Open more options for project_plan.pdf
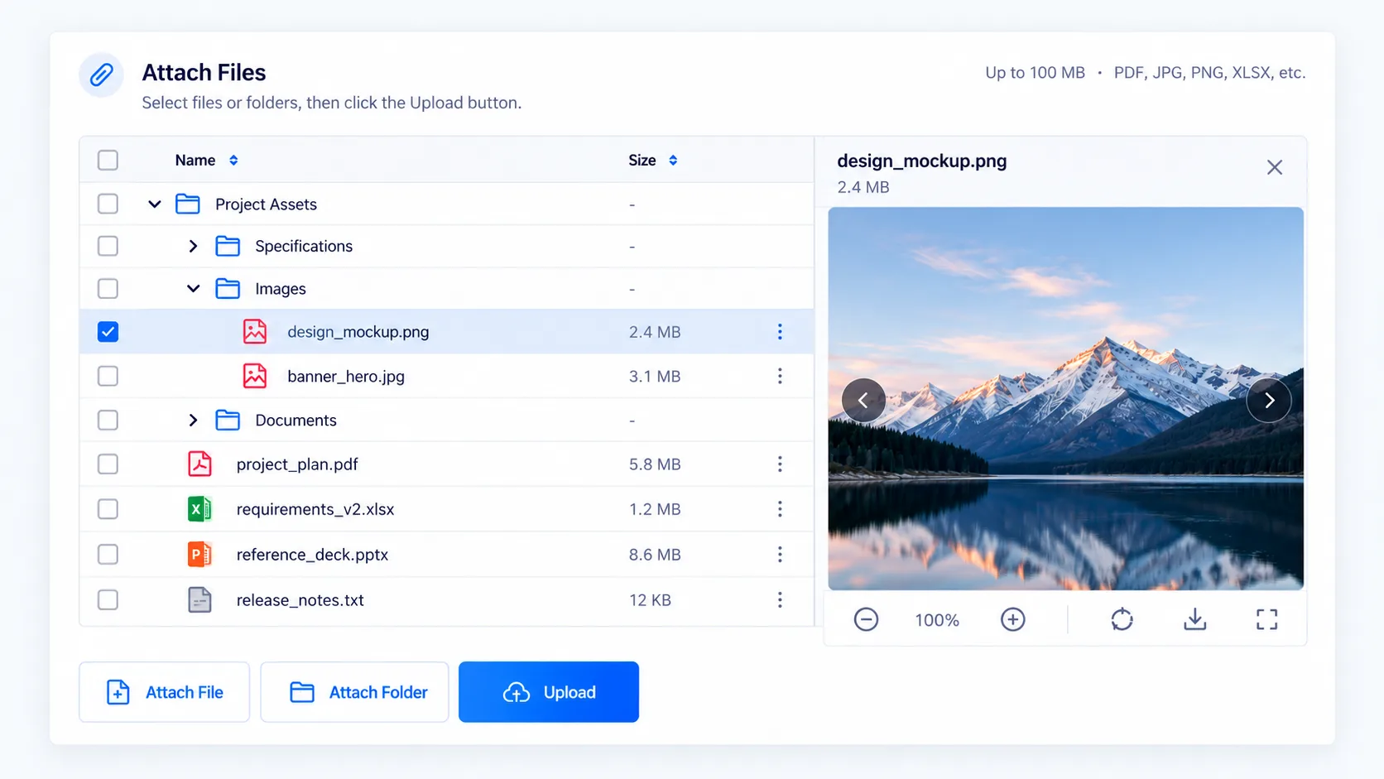The height and width of the screenshot is (779, 1384). (x=780, y=464)
